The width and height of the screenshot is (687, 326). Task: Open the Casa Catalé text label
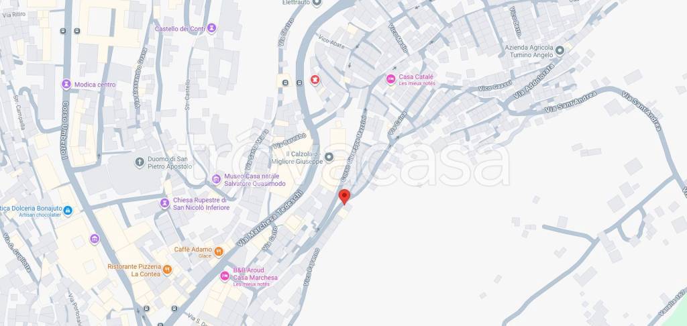[416, 76]
